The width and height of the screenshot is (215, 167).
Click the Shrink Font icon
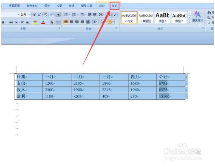pos(40,14)
